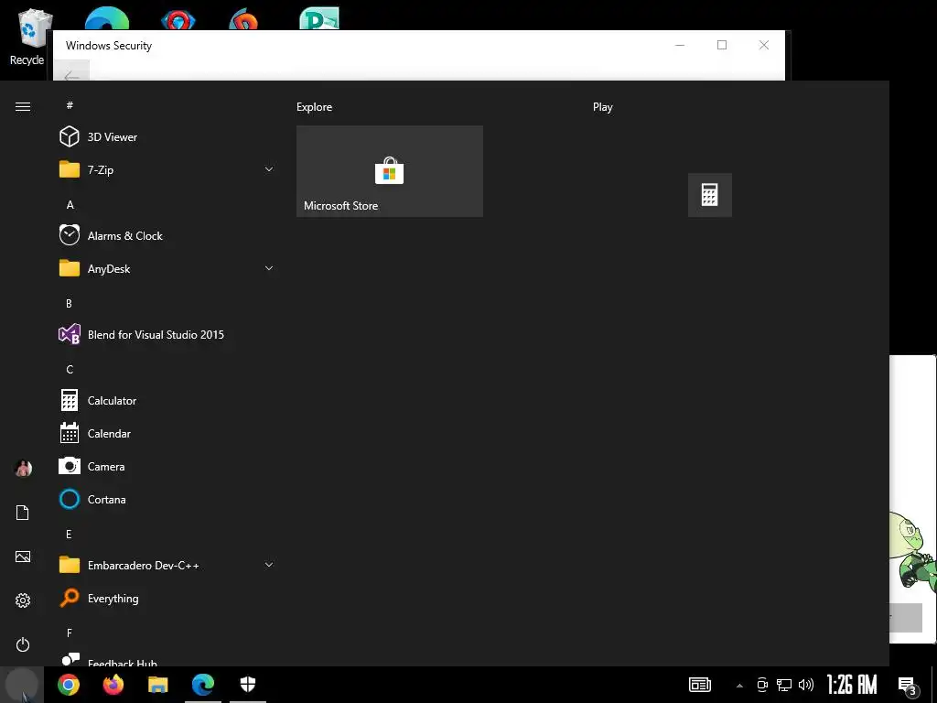Screen dimensions: 937x703
Task: Click the small Calculator tile under Play
Action: coord(710,195)
